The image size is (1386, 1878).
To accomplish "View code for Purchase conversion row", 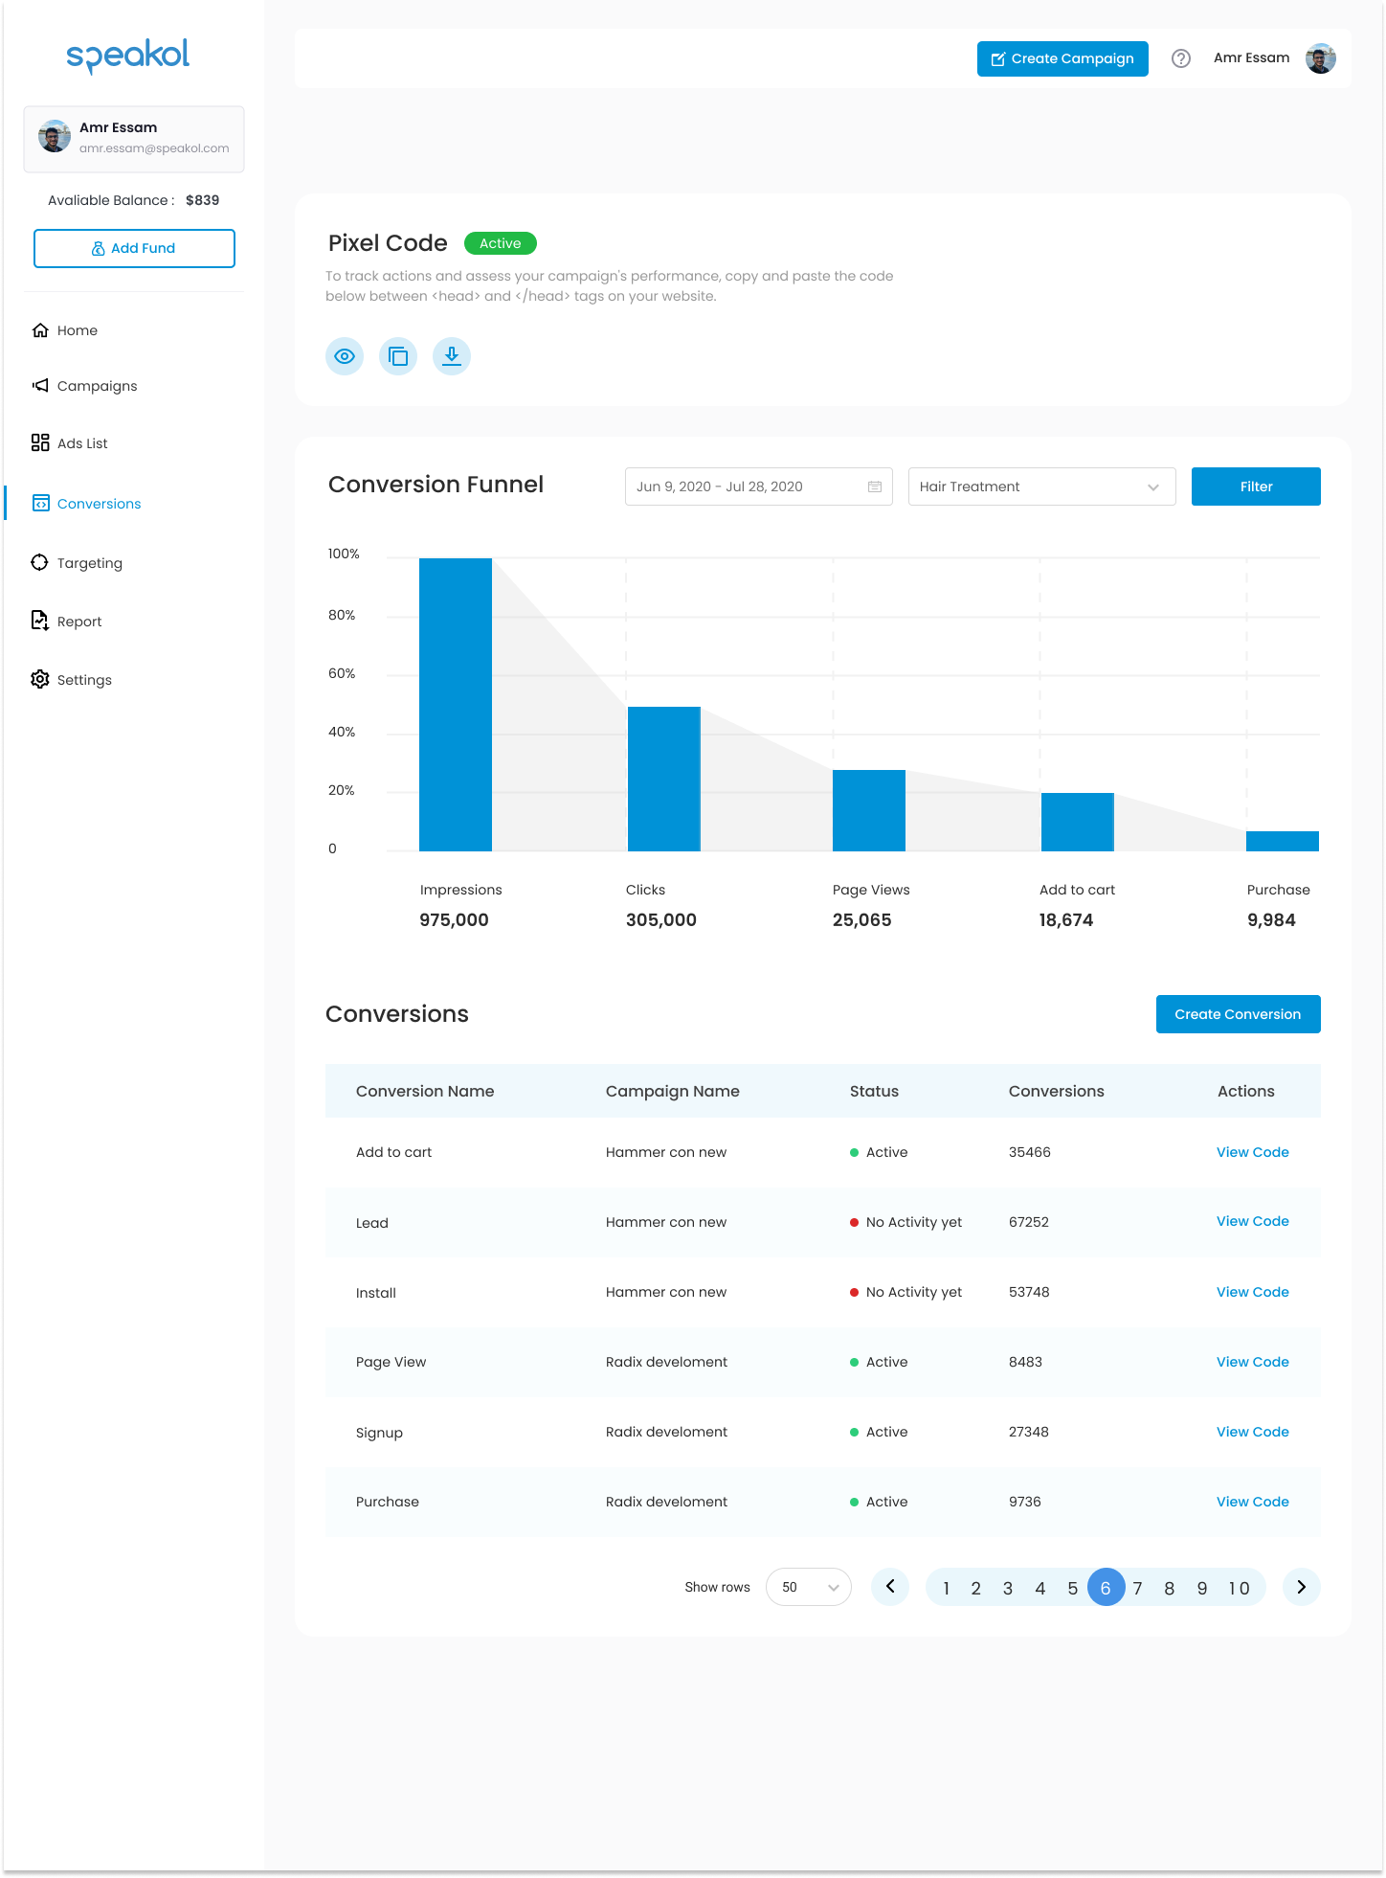I will pos(1252,1502).
